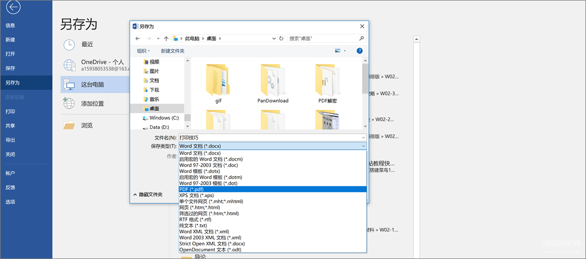Open the 打开 page
The height and width of the screenshot is (259, 586).
(10, 54)
